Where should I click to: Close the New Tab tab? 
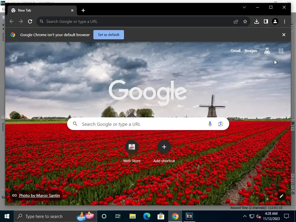point(72,10)
